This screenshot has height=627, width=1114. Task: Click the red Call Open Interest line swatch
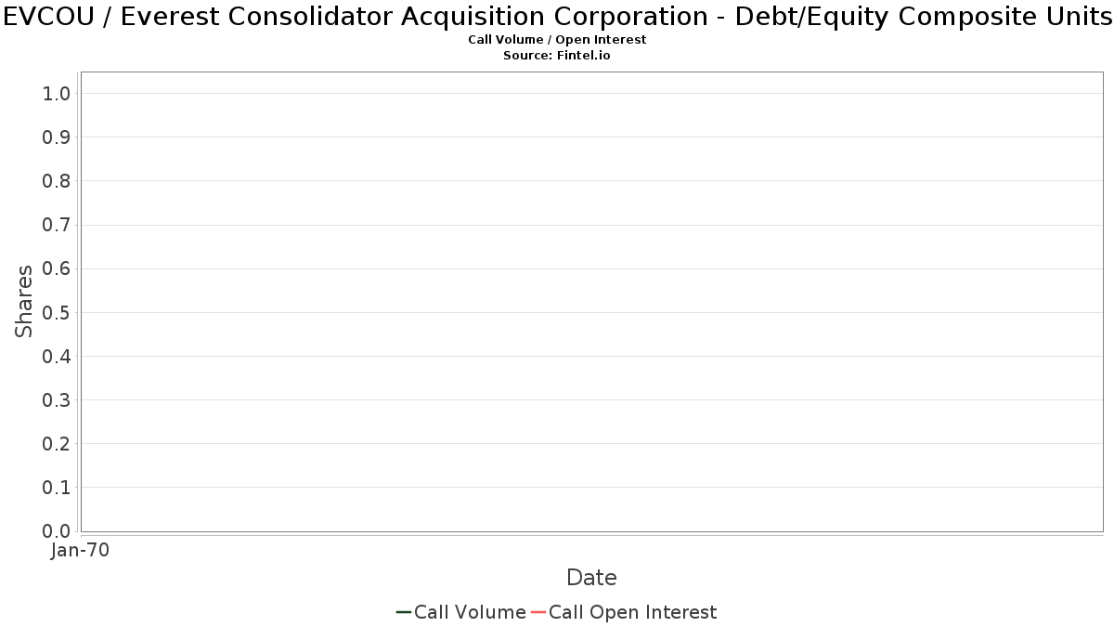[x=538, y=612]
